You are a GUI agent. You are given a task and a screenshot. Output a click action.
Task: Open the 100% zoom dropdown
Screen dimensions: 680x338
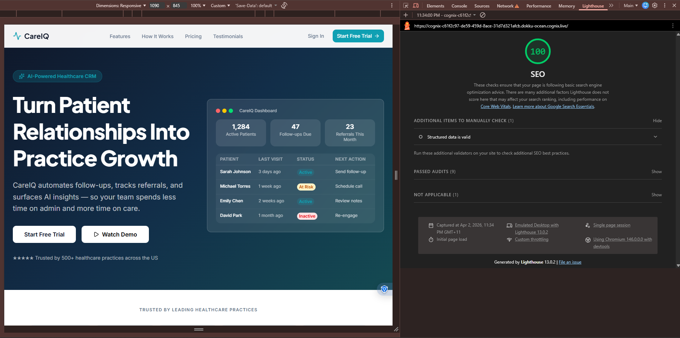198,6
